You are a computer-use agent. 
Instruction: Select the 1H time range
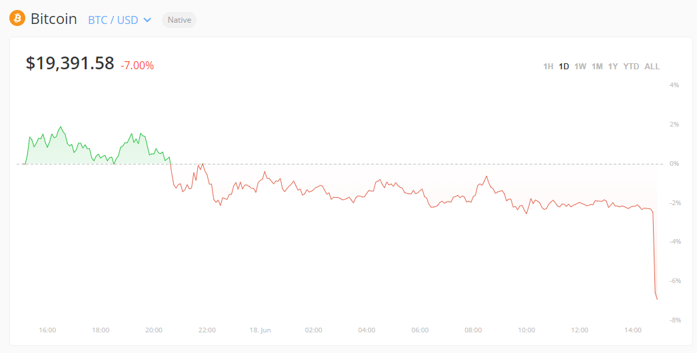548,67
